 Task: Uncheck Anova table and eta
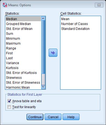click(x=9, y=101)
